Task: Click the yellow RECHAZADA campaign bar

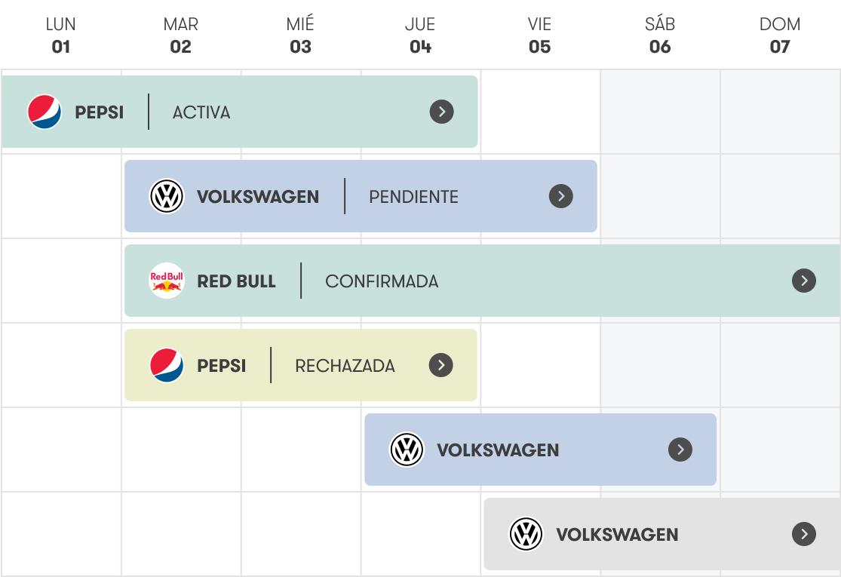Action: (x=301, y=365)
